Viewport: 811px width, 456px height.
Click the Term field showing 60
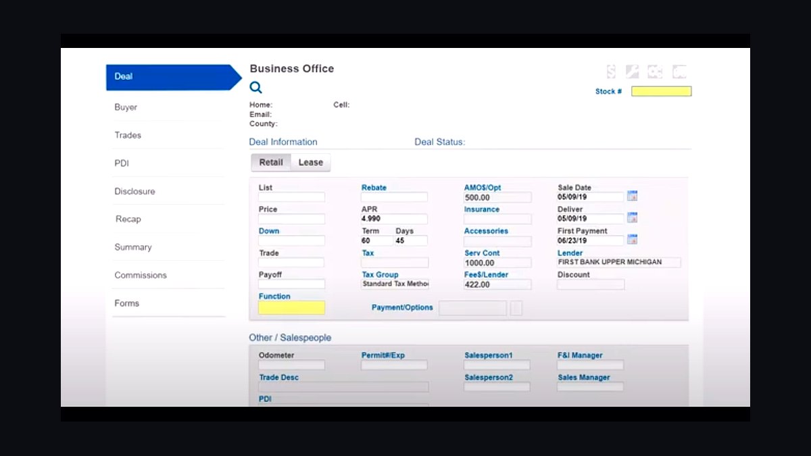pos(377,240)
